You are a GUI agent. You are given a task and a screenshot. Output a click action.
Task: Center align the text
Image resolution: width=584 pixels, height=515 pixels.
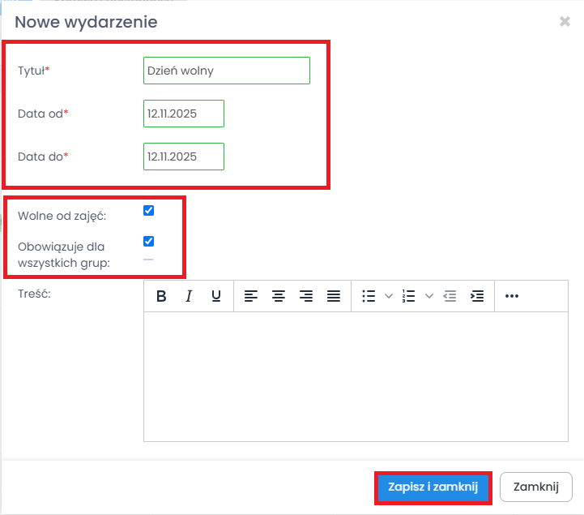click(279, 297)
